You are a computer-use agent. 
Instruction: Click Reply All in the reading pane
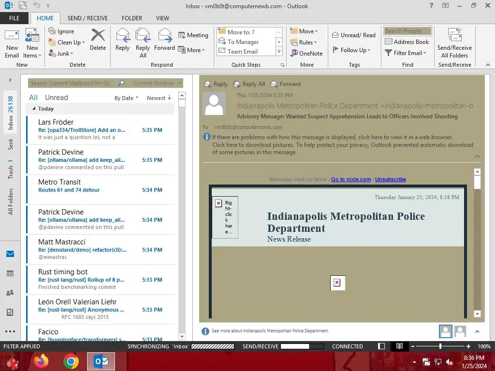(x=249, y=84)
